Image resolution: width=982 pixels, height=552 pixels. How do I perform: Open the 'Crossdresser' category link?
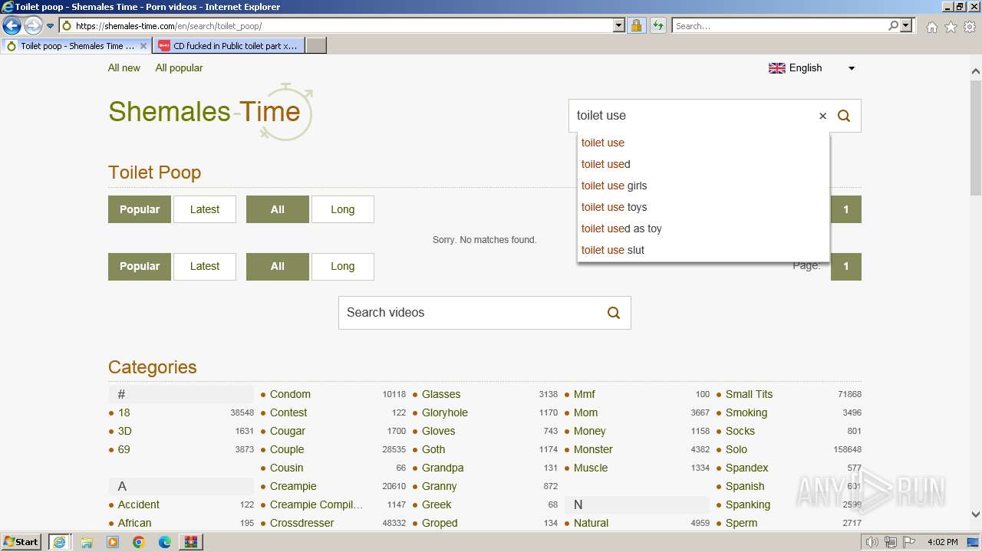click(x=302, y=523)
